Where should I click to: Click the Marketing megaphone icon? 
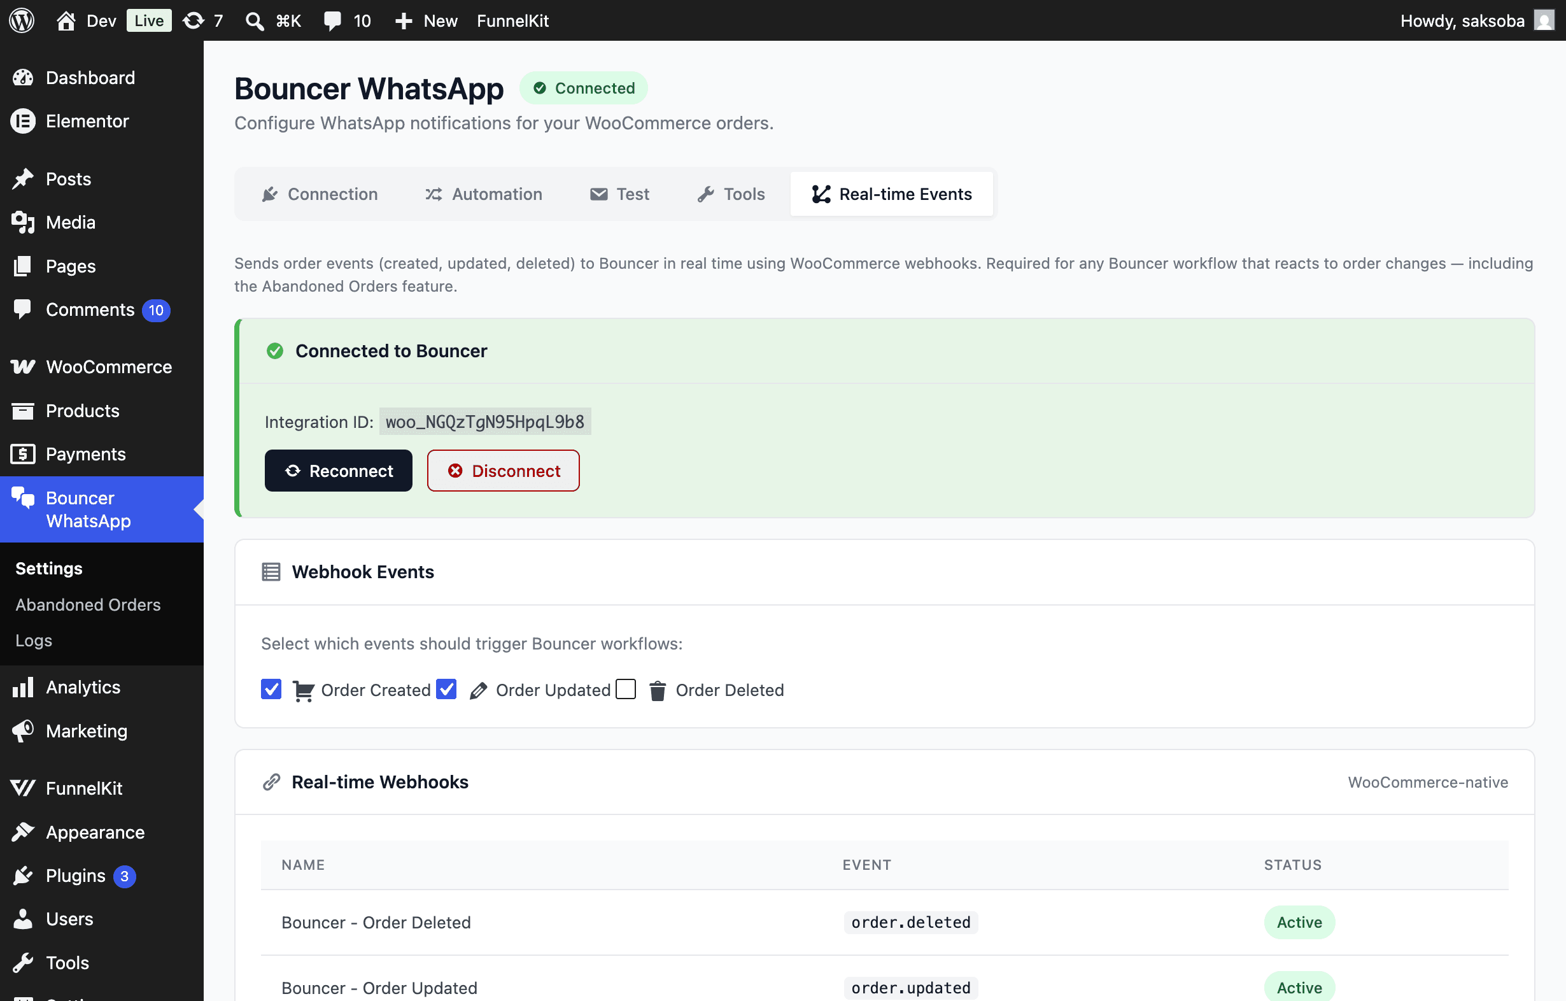23,731
